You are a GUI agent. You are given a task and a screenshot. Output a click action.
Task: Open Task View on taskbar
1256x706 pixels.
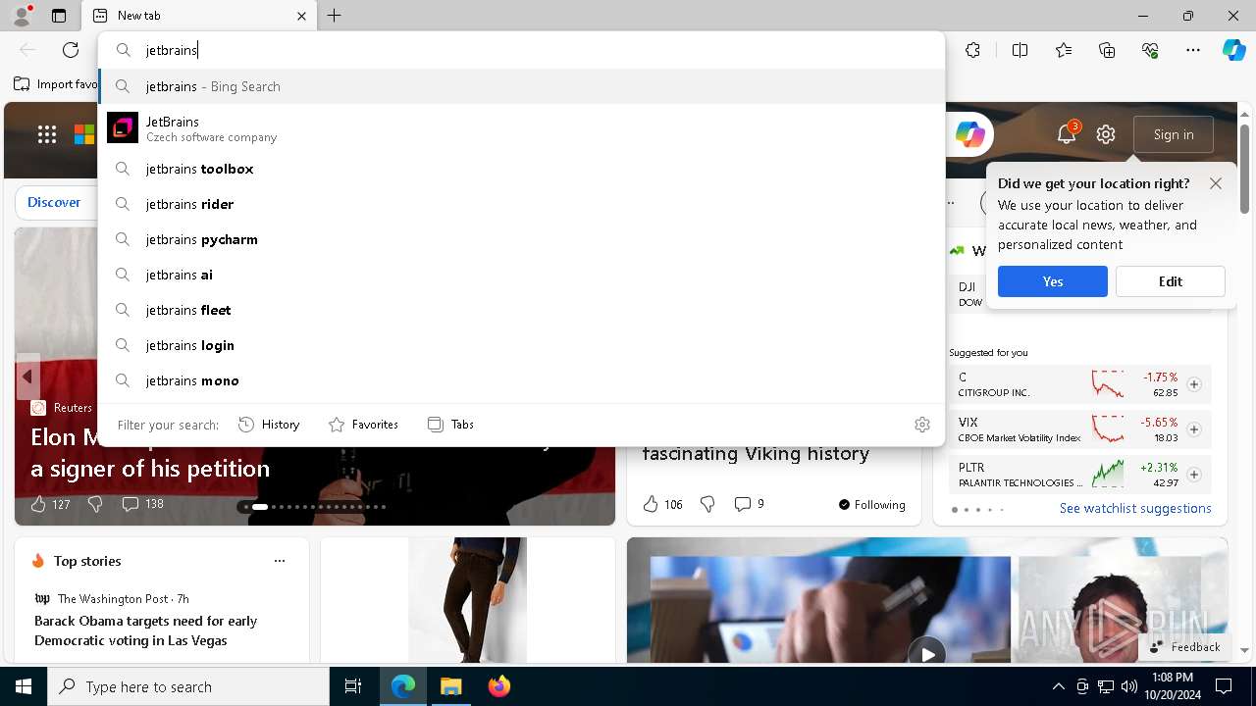pyautogui.click(x=353, y=686)
